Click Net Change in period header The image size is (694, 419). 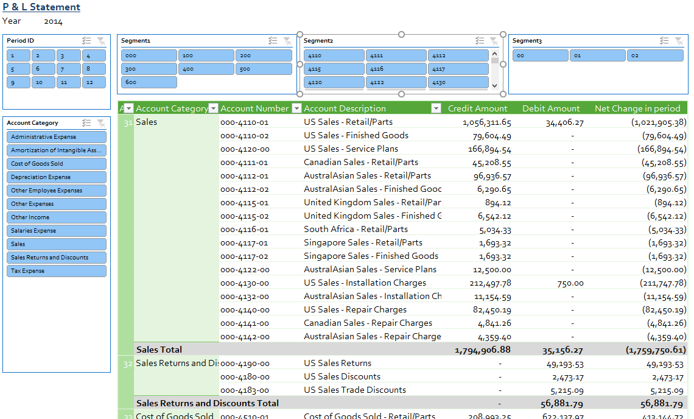coord(637,108)
